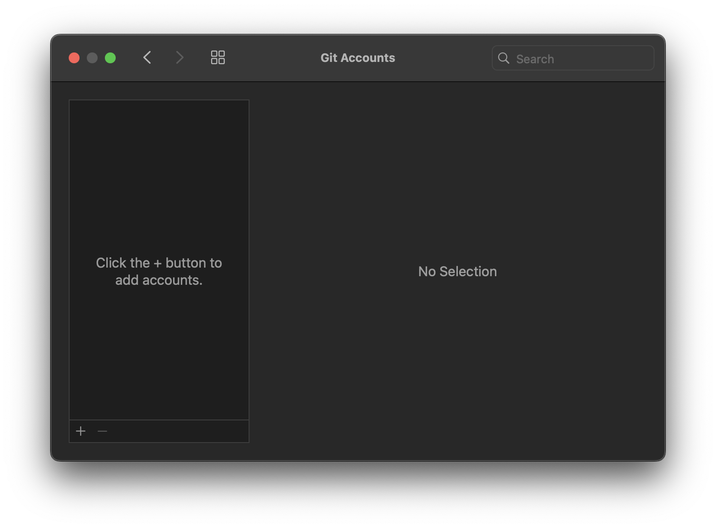The width and height of the screenshot is (716, 528).
Task: Click the magnifying glass search icon
Action: pyautogui.click(x=504, y=58)
